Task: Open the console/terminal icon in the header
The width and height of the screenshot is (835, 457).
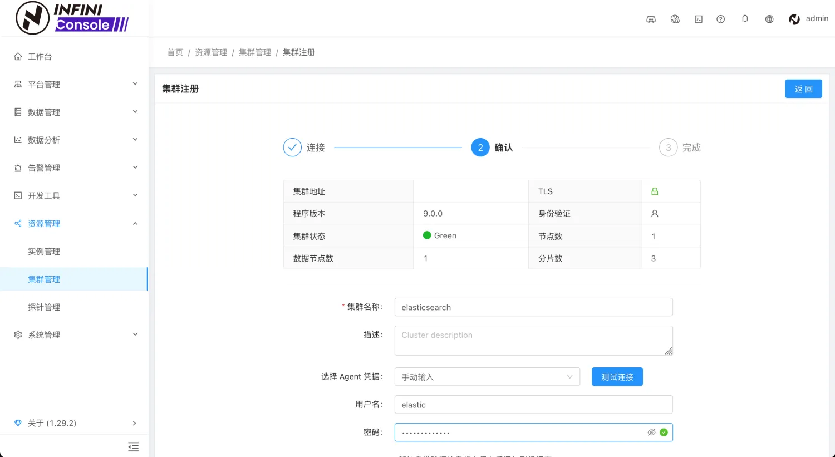Action: coord(698,18)
